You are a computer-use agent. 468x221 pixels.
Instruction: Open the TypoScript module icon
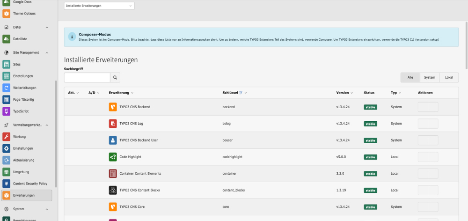pos(6,111)
